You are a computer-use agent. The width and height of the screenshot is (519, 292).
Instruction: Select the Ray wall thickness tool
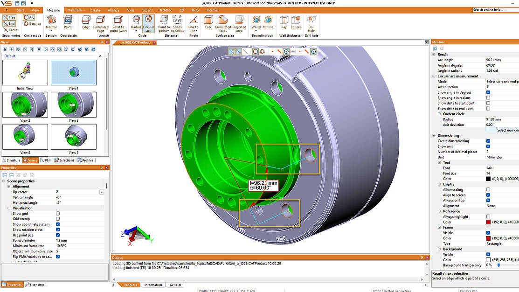(x=284, y=22)
